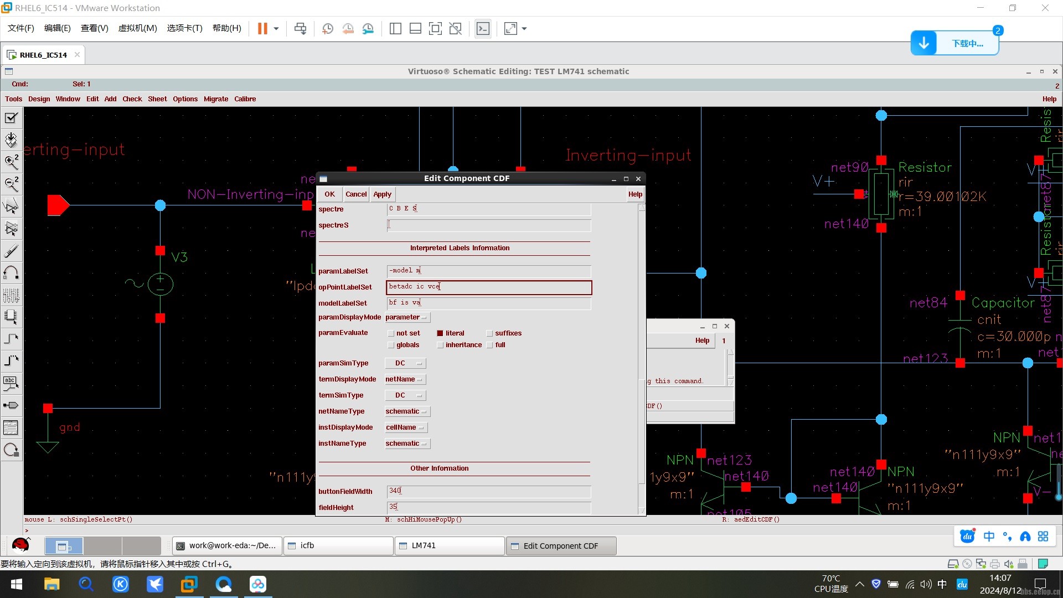Click Help in Edit Component CDF dialog

tap(635, 194)
